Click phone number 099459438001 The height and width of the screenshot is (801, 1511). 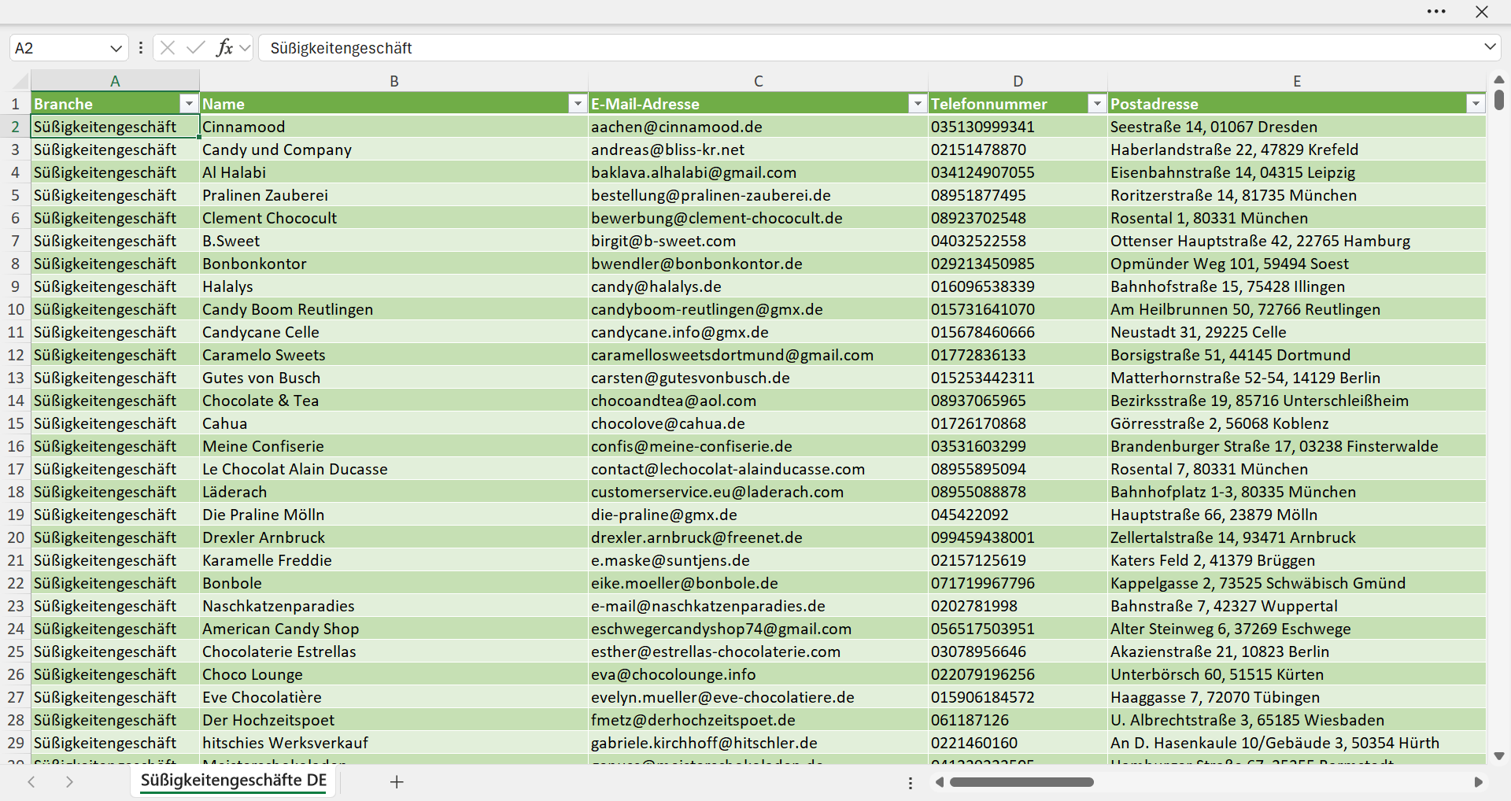[x=1018, y=537]
